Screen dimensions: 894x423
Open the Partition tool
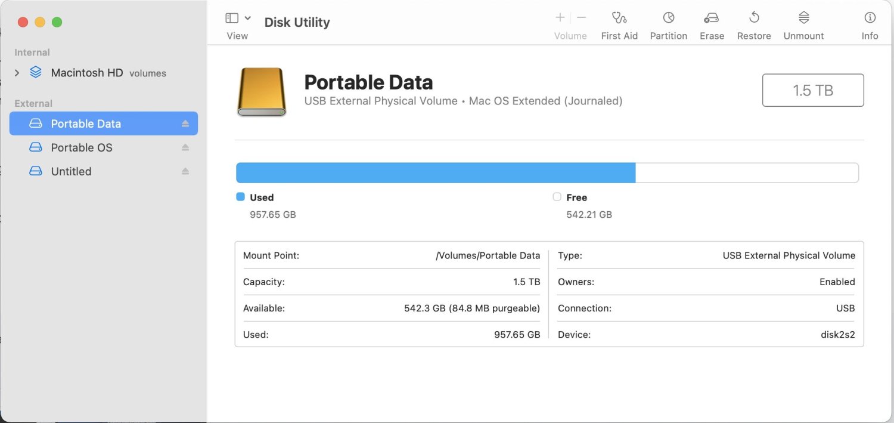(x=668, y=24)
